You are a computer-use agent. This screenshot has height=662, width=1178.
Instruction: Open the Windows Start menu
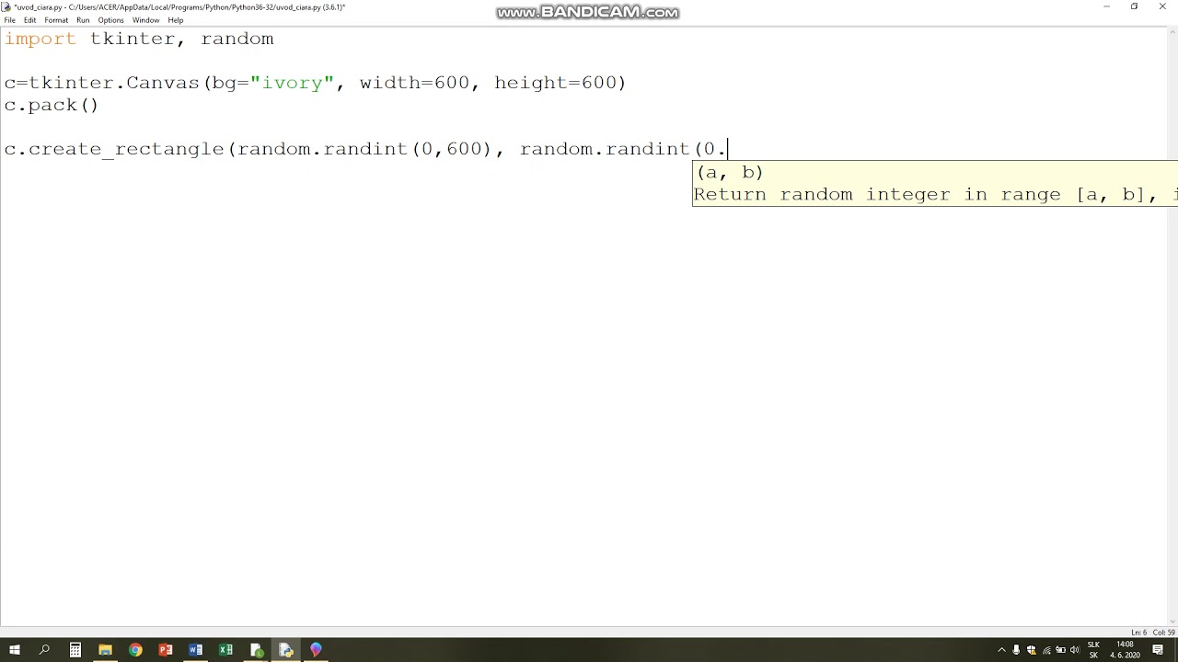tap(15, 650)
